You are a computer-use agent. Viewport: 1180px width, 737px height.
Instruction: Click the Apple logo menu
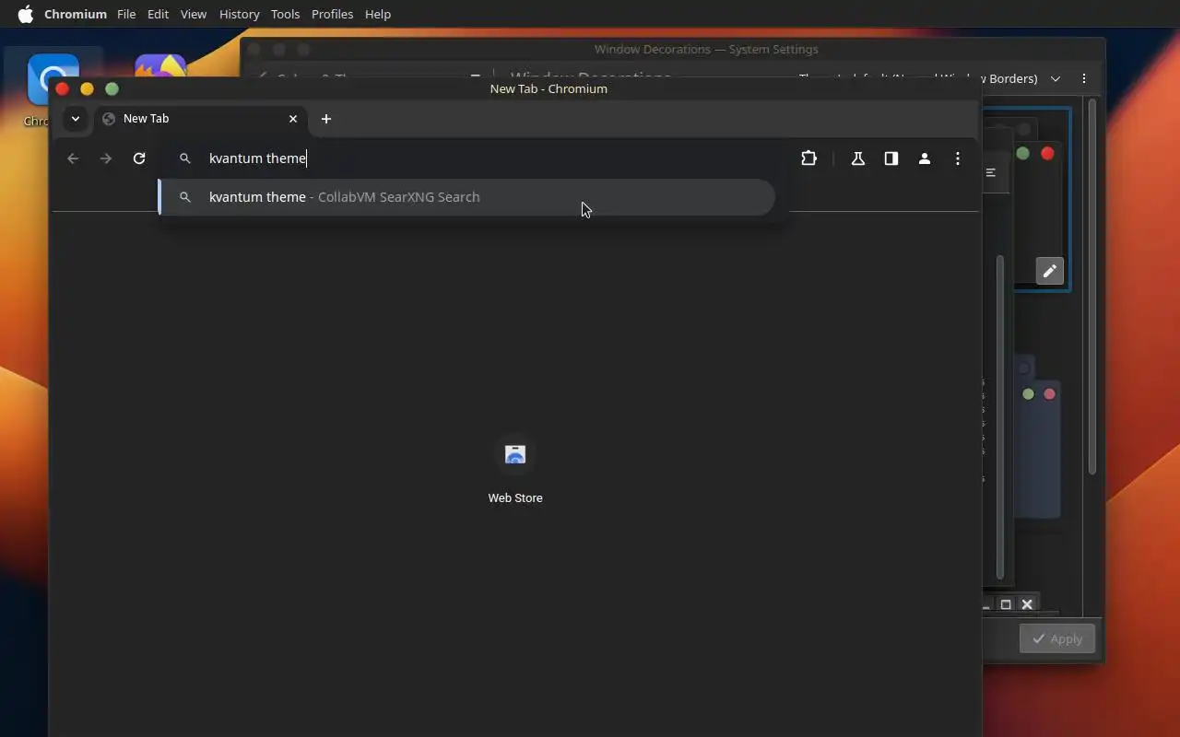[x=26, y=14]
